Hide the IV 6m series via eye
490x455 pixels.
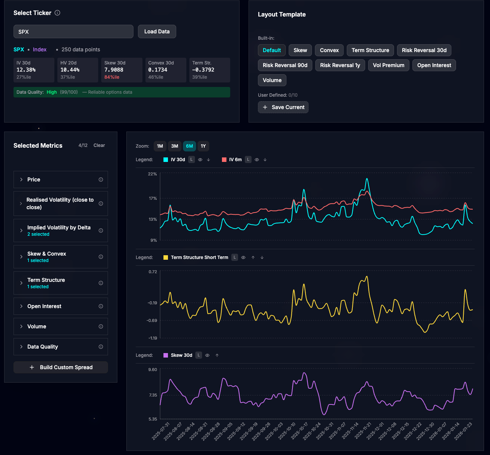click(257, 160)
